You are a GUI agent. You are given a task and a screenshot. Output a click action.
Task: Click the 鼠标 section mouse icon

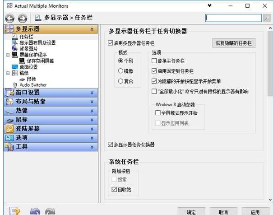(x=10, y=120)
